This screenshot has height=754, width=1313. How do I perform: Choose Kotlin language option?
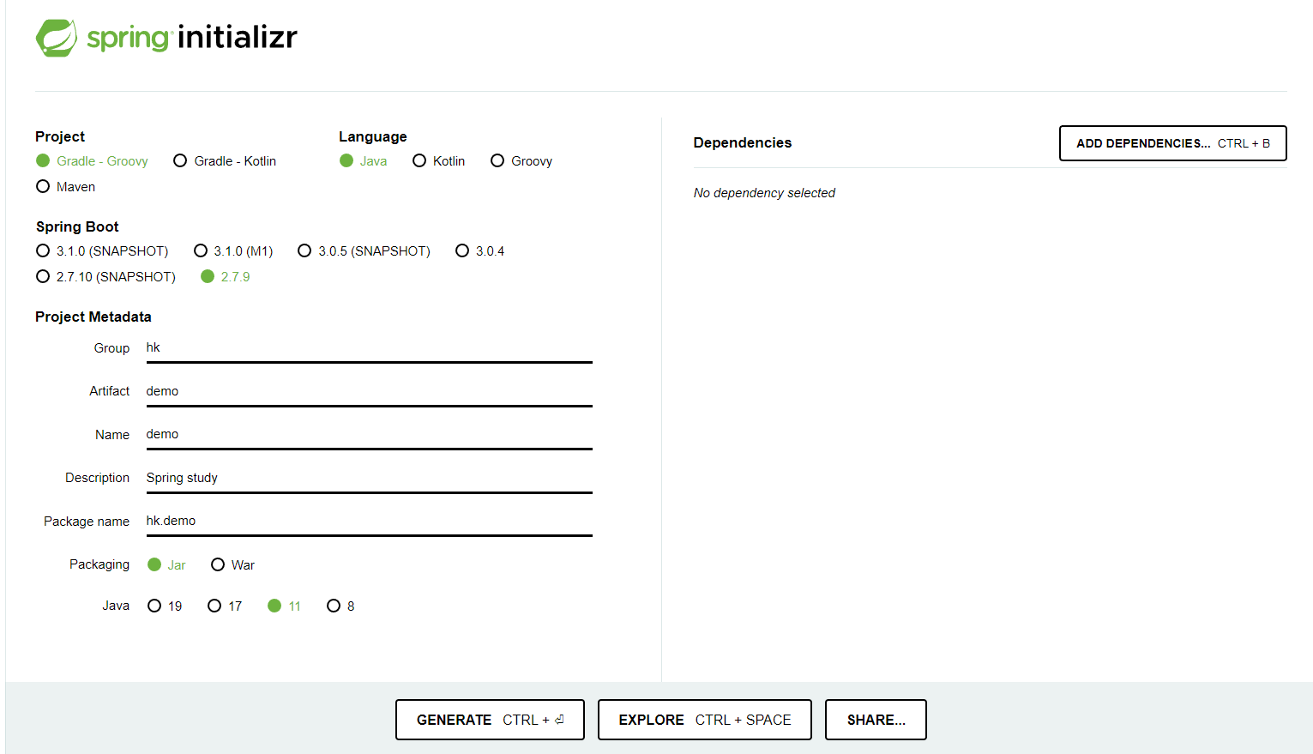438,161
